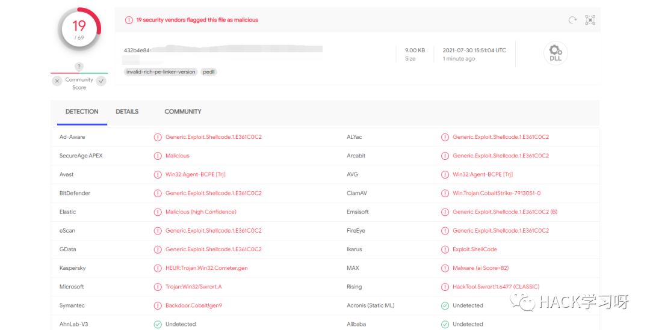This screenshot has width=650, height=330.
Task: Click the Emsisoft vendor name
Action: tap(357, 212)
